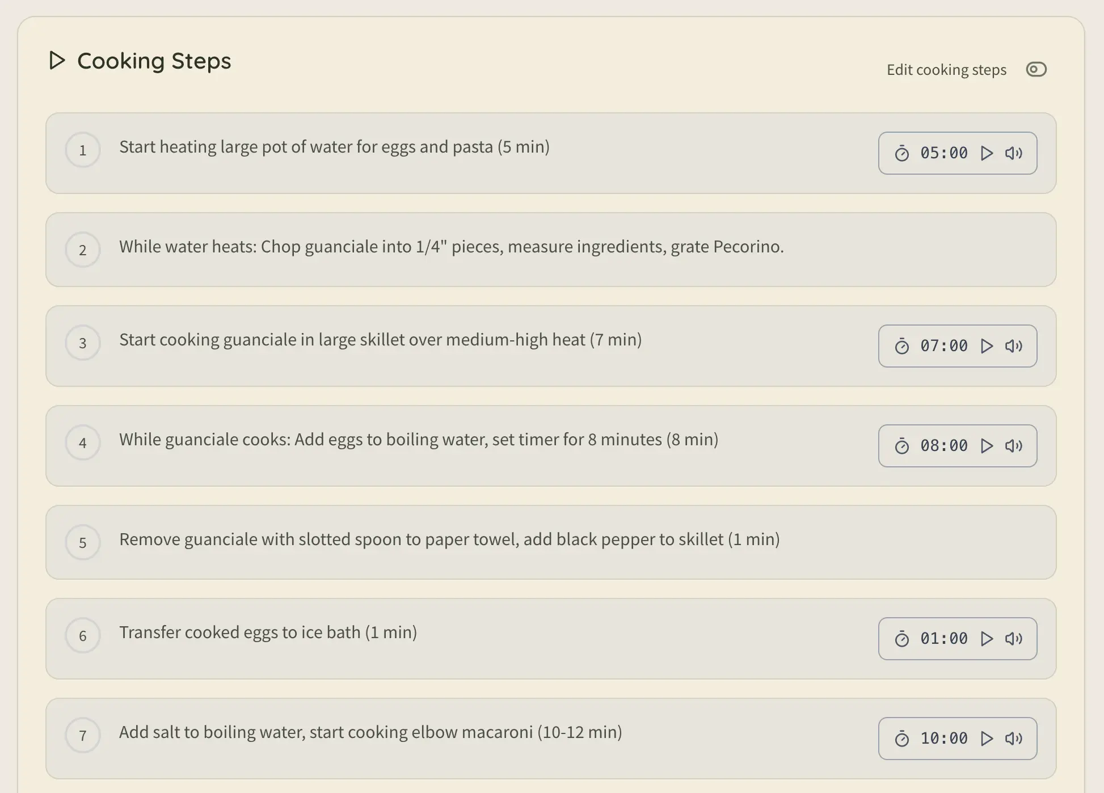Check off the step 2 number circle
1104x793 pixels.
83,250
